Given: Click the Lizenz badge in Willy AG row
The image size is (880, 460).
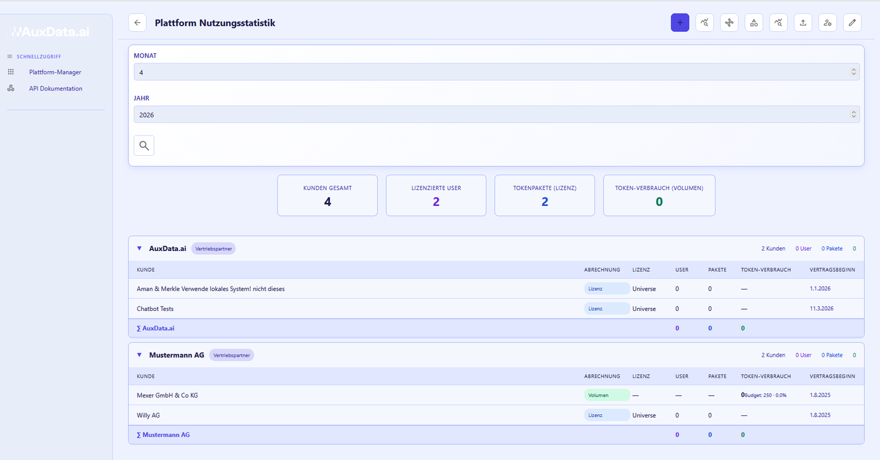Looking at the screenshot, I should point(607,415).
